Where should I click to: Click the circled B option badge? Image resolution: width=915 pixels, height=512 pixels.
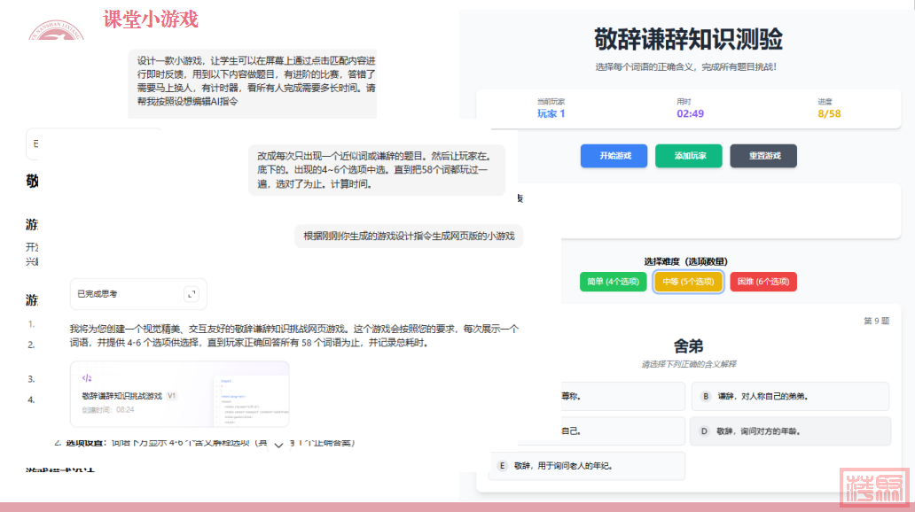point(706,396)
